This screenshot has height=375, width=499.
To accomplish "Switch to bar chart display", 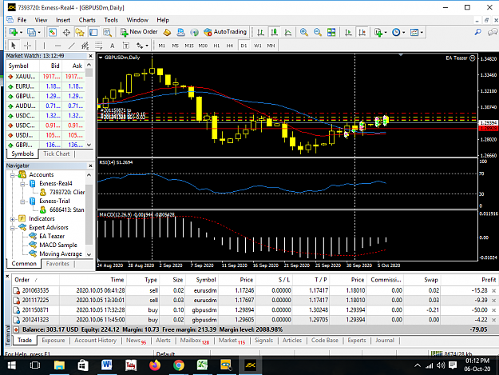I will click(x=260, y=32).
